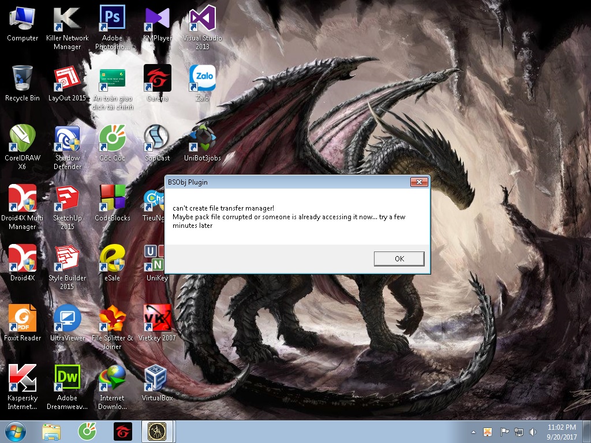
Task: Open the Action Center flag icon
Action: tap(504, 432)
